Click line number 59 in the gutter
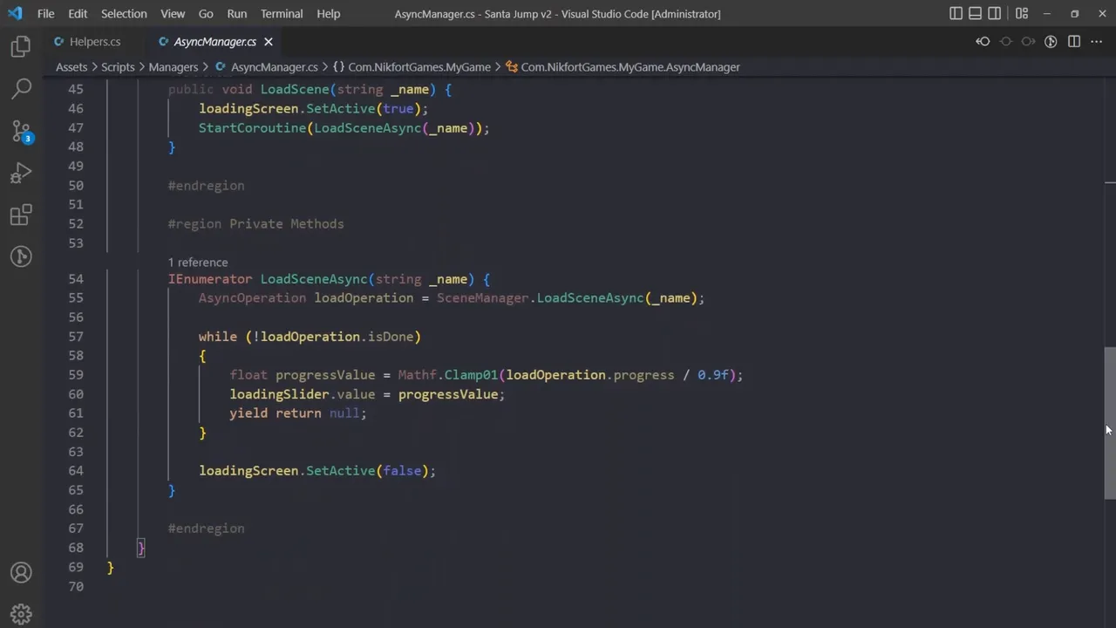Viewport: 1116px width, 628px height. point(75,375)
